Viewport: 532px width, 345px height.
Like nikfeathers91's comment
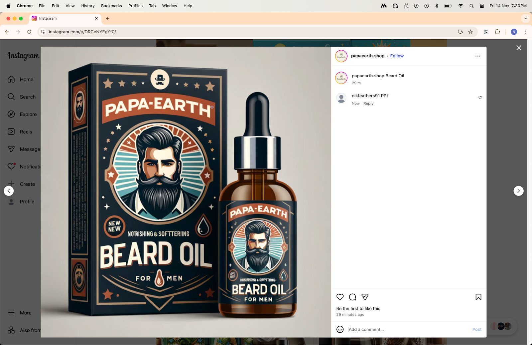click(x=480, y=98)
